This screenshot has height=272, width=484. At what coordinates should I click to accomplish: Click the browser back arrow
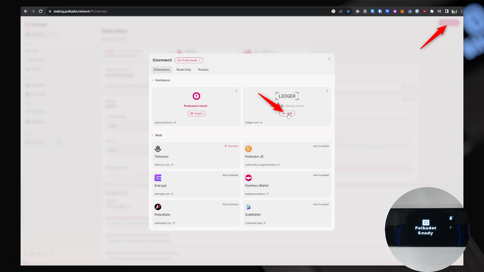point(26,11)
